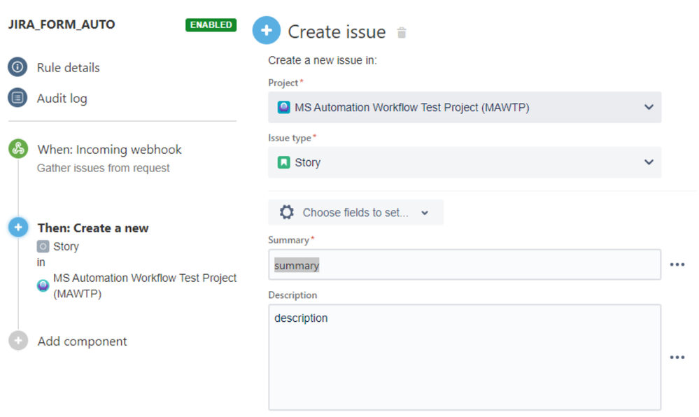Click the gear icon in Choose fields
This screenshot has width=699, height=417.
(x=287, y=213)
